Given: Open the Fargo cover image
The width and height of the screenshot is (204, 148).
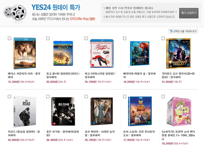Looking at the screenshot, I should (102, 53).
